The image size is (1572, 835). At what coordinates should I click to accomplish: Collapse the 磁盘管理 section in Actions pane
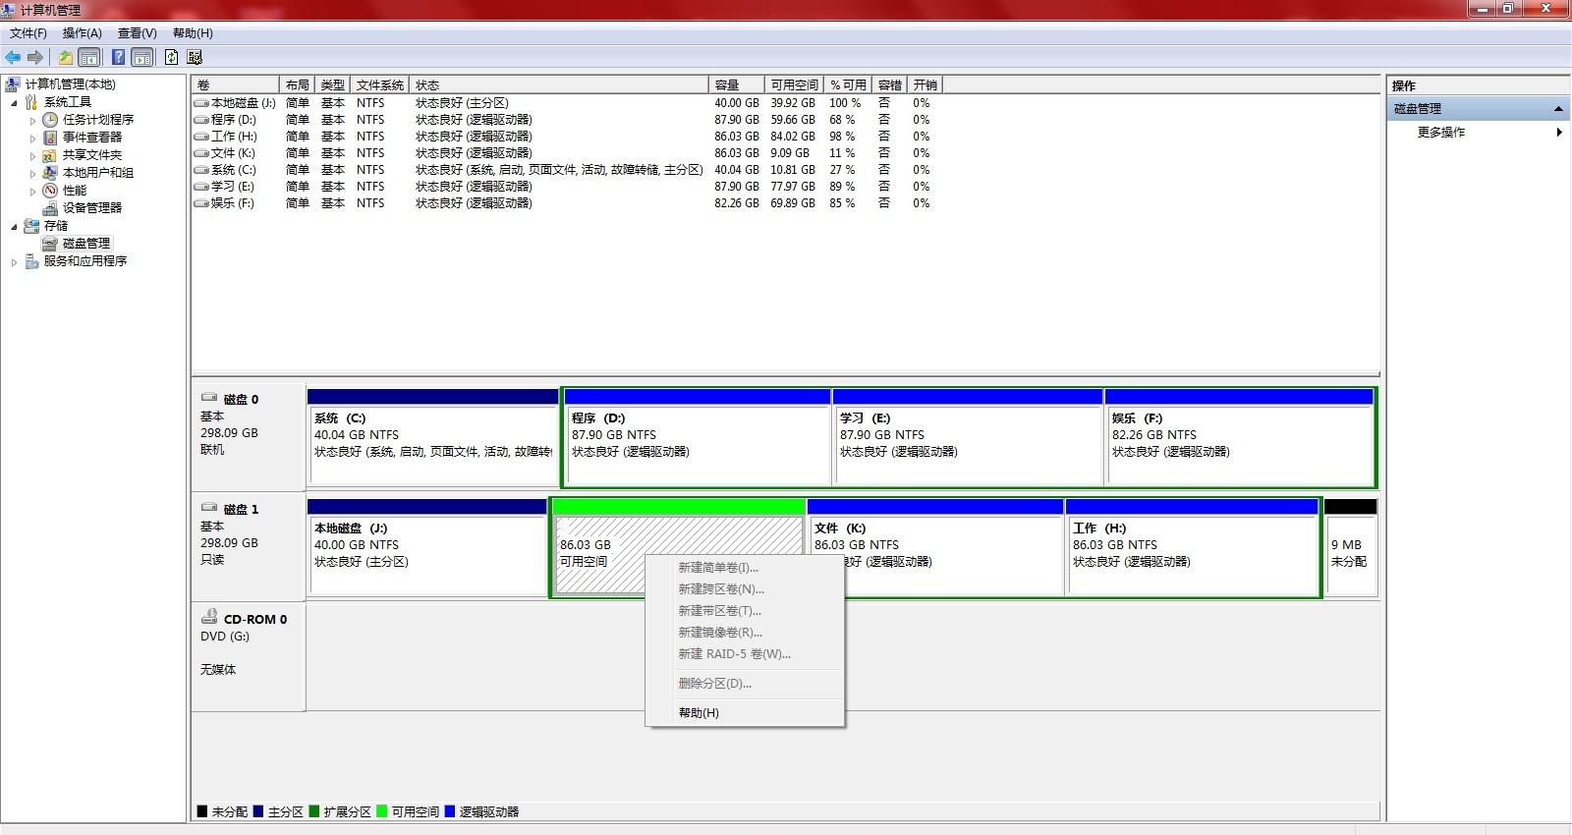pos(1558,109)
